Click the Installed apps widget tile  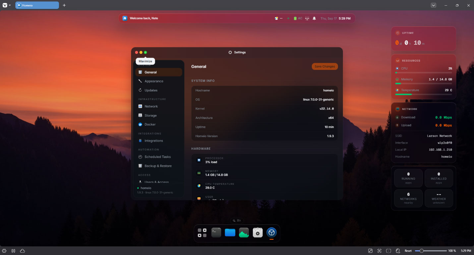tap(439, 178)
